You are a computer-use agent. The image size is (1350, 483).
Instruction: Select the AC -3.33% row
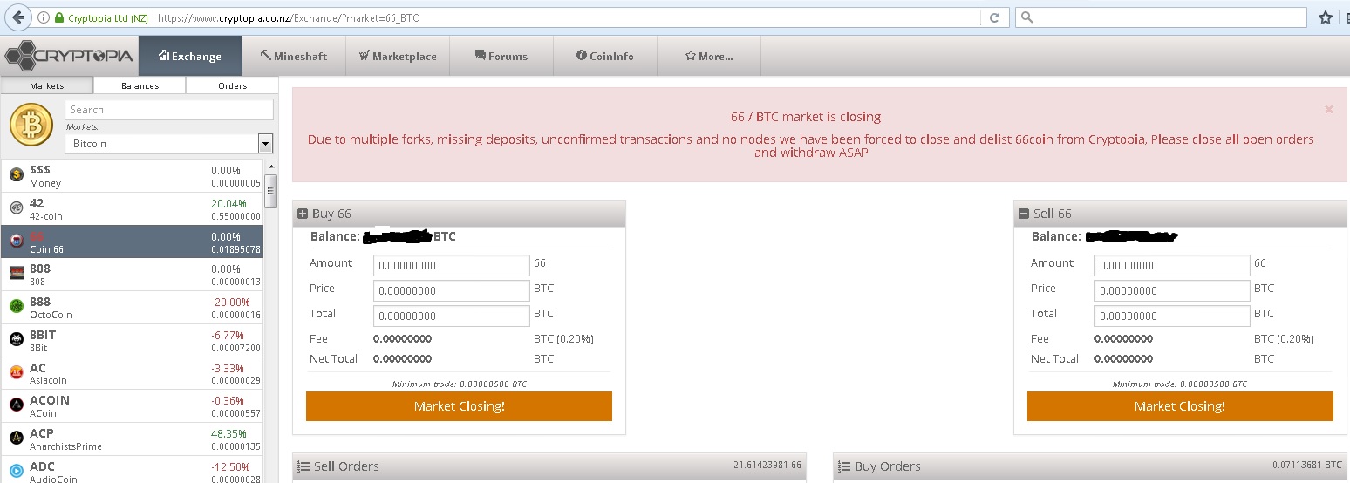pyautogui.click(x=132, y=373)
